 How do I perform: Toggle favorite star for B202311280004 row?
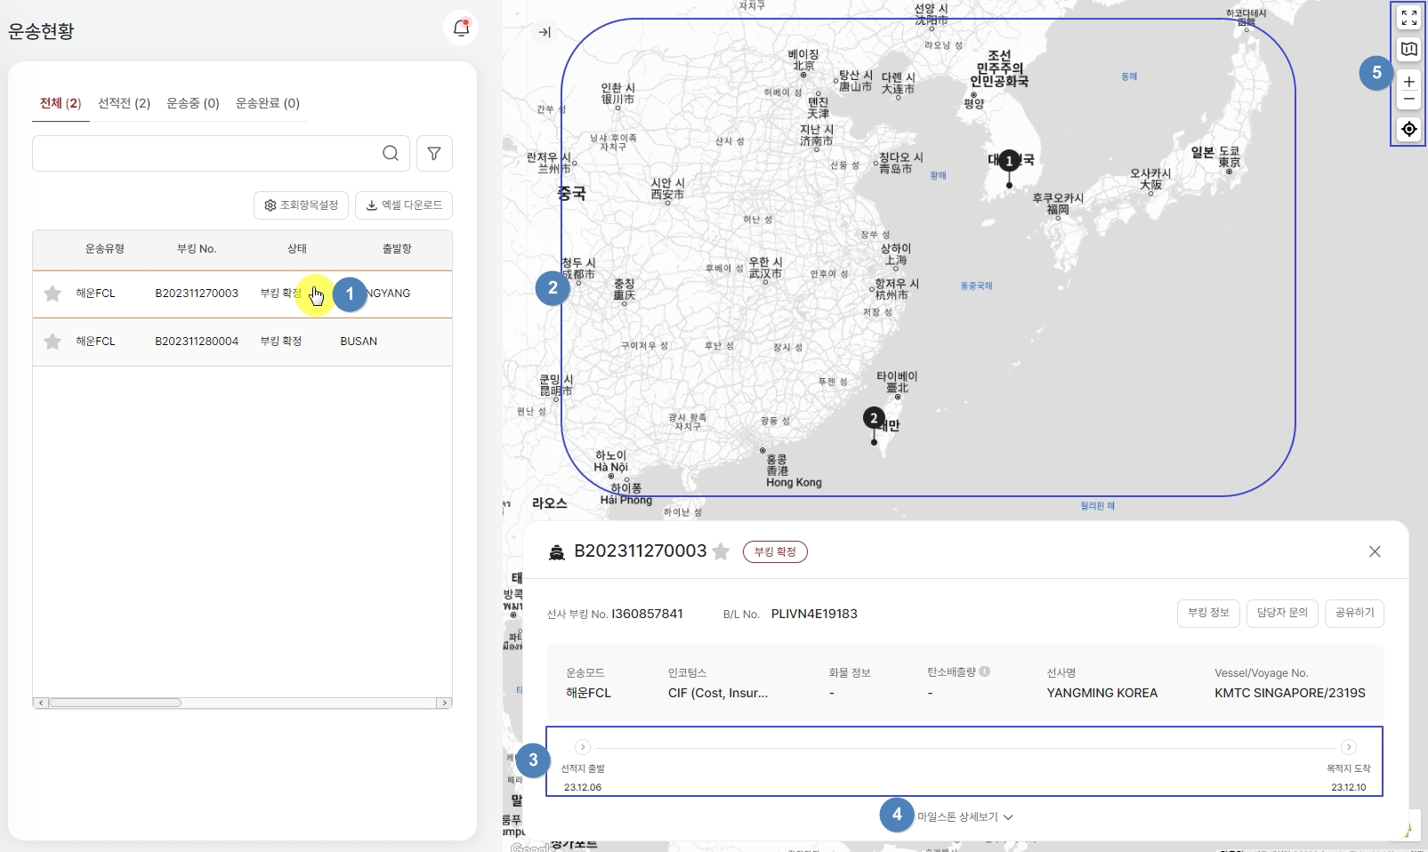coord(52,342)
